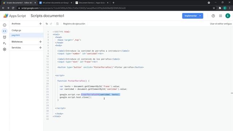Undo the last edit in toolbar
This screenshot has height=131, width=233.
[x=47, y=24]
